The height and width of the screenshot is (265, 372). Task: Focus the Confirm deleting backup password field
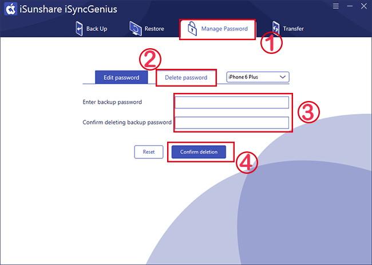(232, 123)
